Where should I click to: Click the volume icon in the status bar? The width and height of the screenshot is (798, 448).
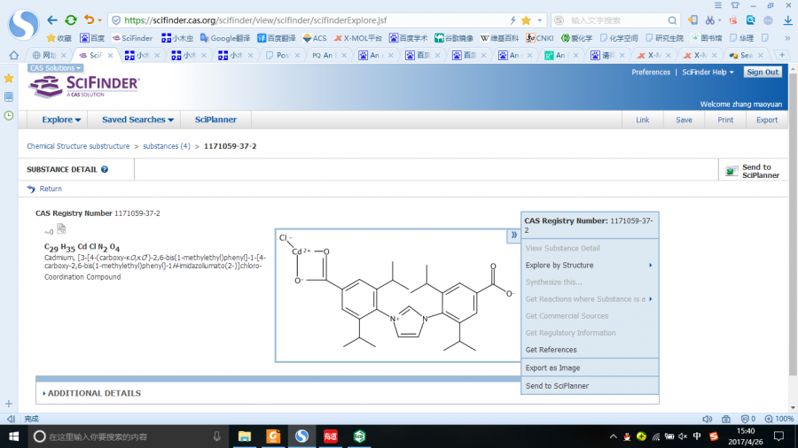click(x=707, y=419)
